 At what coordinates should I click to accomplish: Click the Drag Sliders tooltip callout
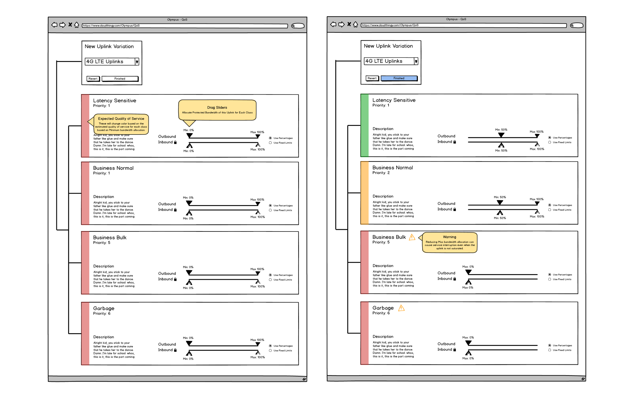[217, 110]
